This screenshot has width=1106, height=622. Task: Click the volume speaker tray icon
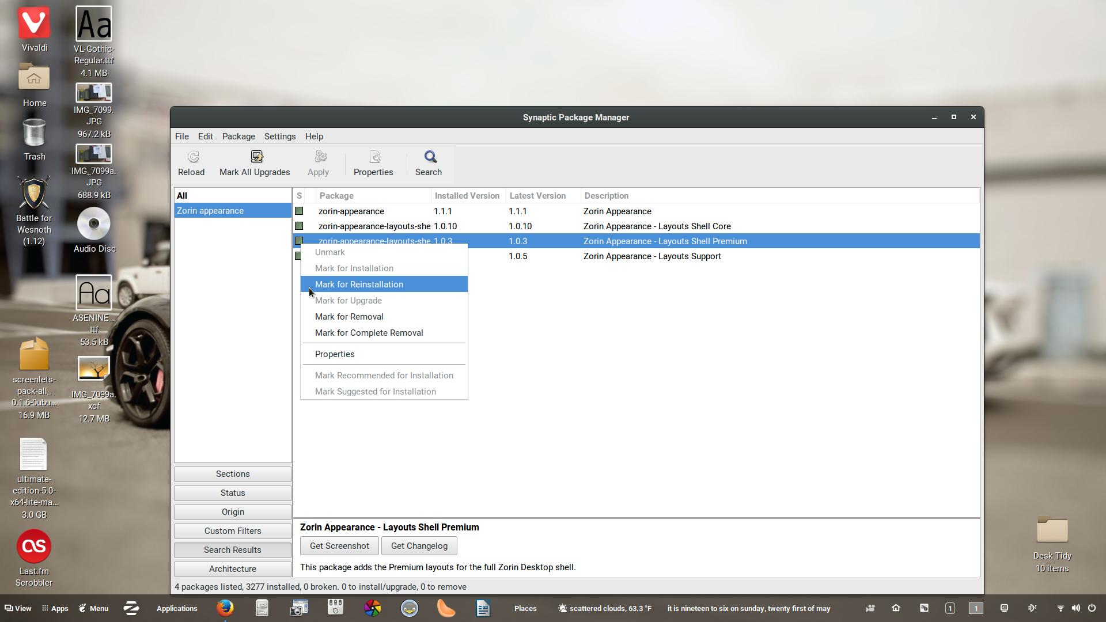click(x=1075, y=608)
